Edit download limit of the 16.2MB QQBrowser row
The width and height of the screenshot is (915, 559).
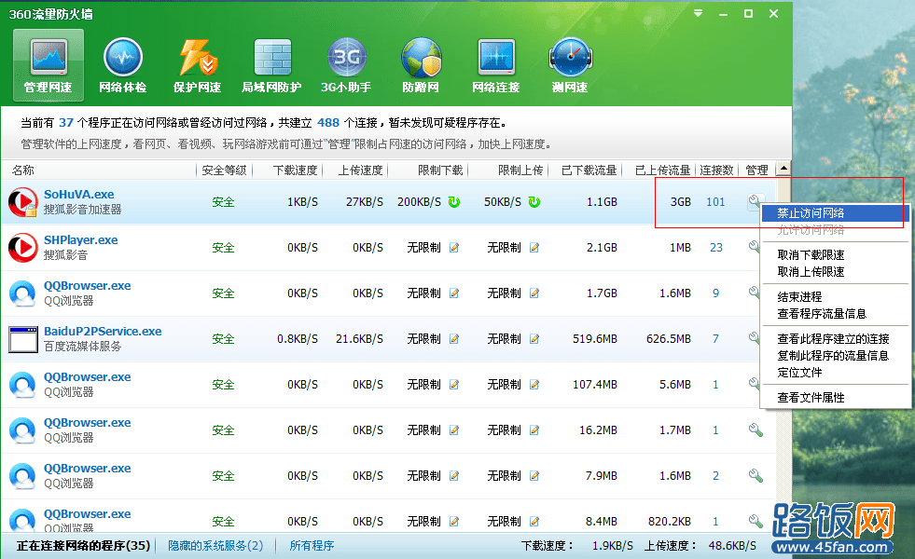pyautogui.click(x=454, y=430)
